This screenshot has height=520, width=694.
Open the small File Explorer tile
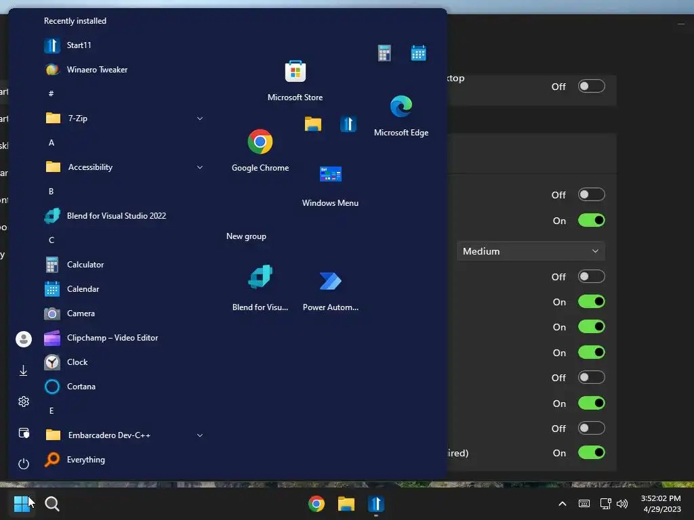coord(313,124)
